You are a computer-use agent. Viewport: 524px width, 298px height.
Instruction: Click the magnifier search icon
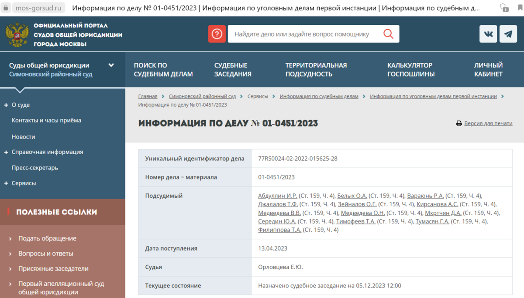point(388,34)
